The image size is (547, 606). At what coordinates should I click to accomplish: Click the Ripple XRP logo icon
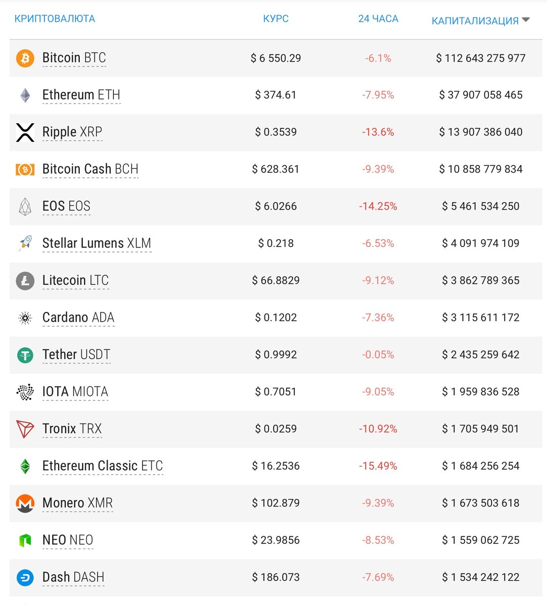(x=25, y=132)
